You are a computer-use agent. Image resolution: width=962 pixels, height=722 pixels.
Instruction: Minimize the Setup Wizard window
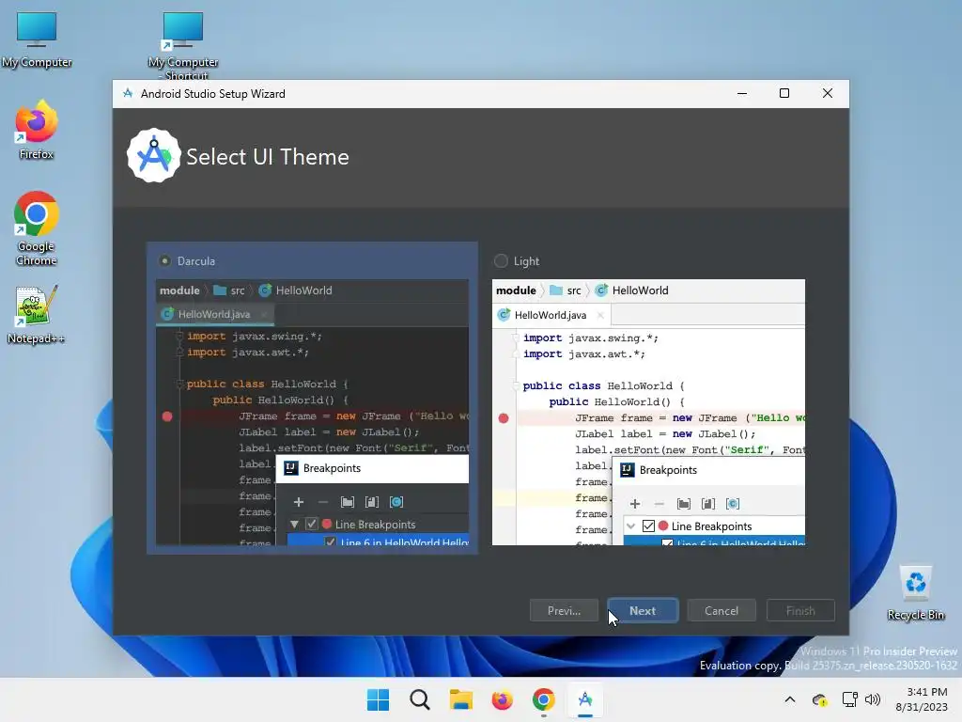tap(742, 93)
